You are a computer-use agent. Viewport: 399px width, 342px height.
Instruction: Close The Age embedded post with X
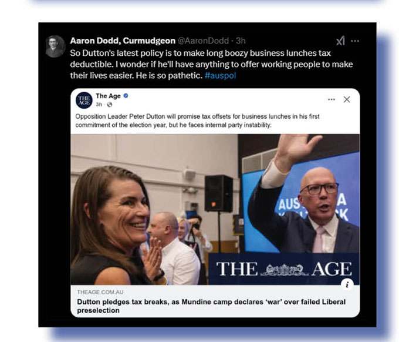pyautogui.click(x=347, y=99)
